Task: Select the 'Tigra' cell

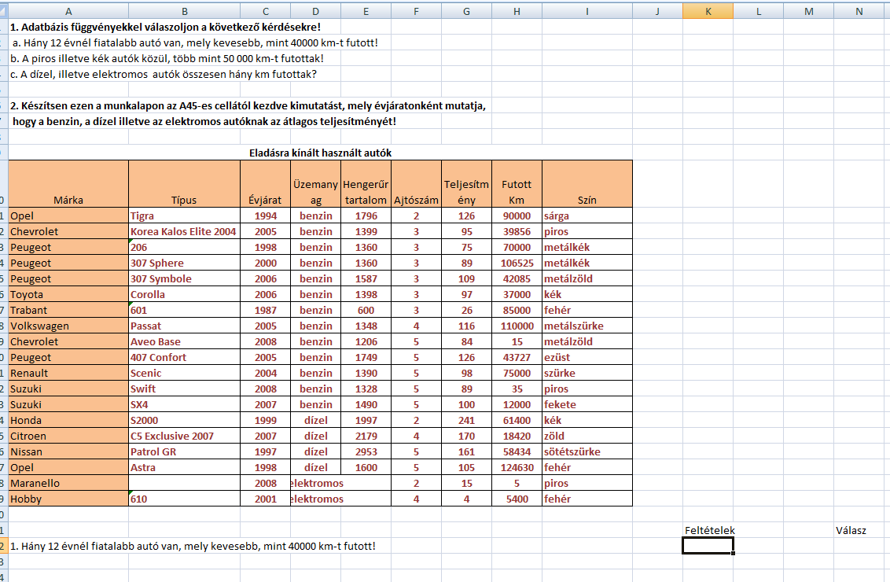Action: click(185, 215)
